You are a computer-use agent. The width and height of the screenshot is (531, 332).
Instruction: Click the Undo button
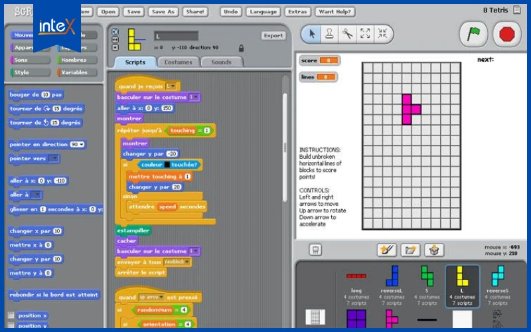point(230,11)
